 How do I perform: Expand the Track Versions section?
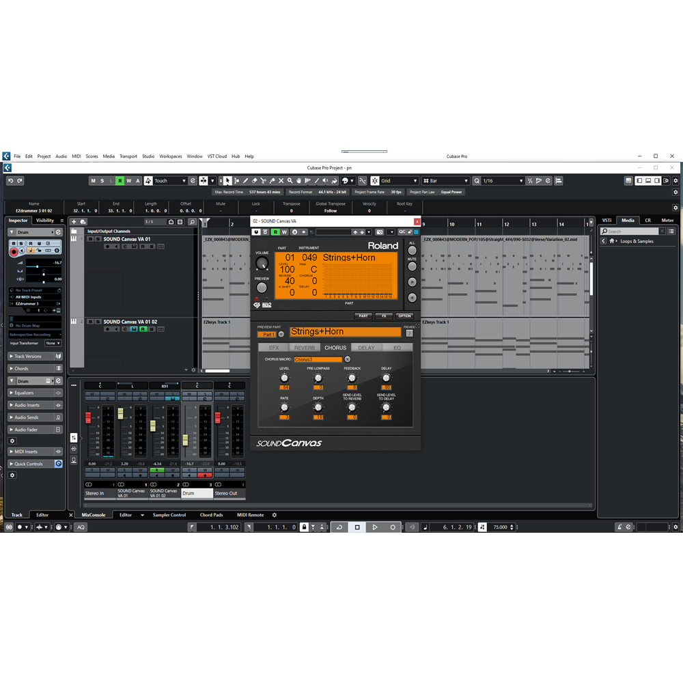[35, 357]
